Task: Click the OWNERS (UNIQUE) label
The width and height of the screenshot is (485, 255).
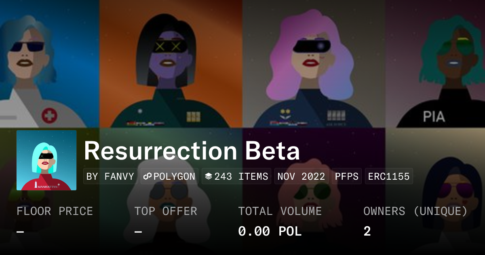Action: pyautogui.click(x=415, y=211)
